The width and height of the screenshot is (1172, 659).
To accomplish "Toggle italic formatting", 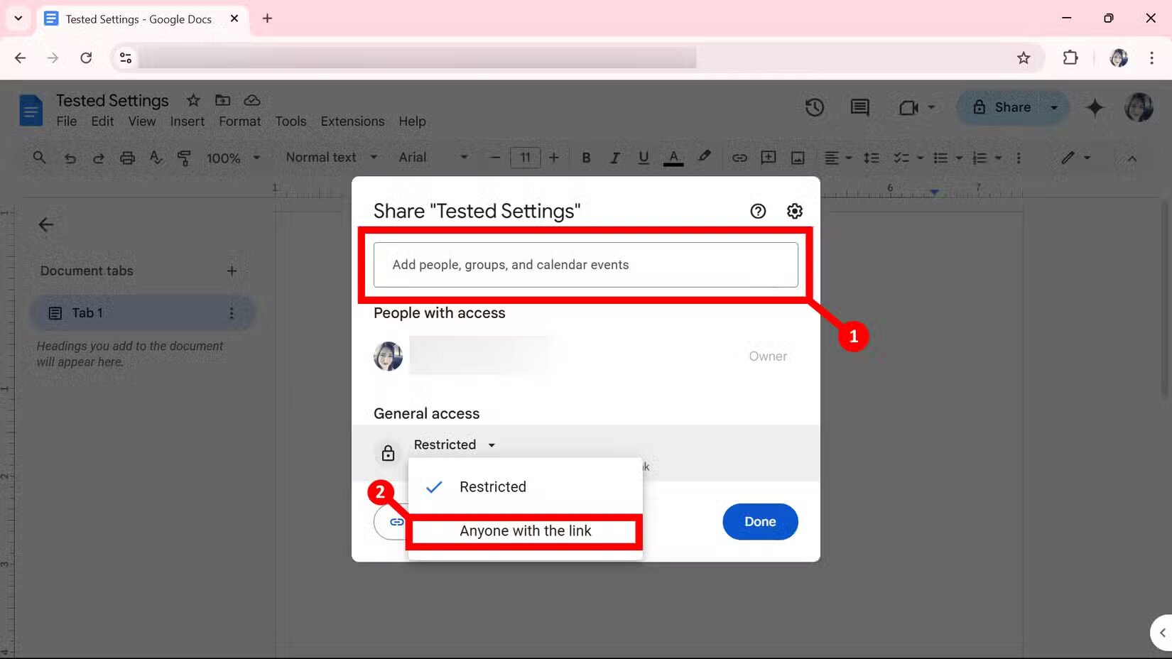I will click(x=614, y=158).
